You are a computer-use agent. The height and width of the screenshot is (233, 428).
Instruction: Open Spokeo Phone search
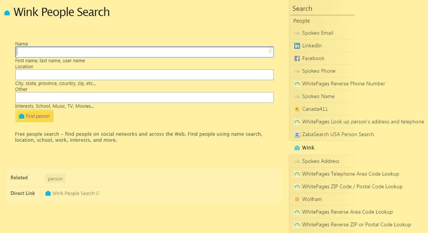click(x=318, y=71)
